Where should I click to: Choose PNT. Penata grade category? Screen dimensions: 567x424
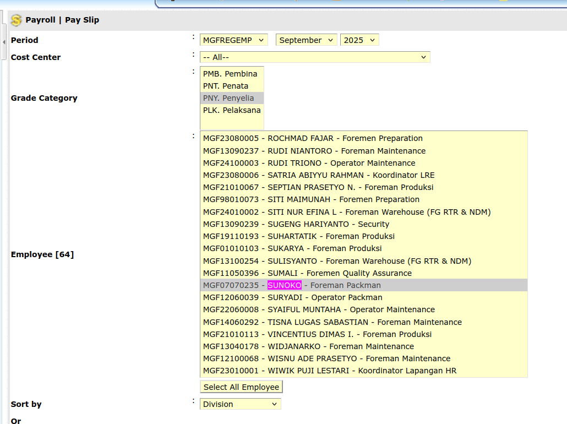[226, 86]
